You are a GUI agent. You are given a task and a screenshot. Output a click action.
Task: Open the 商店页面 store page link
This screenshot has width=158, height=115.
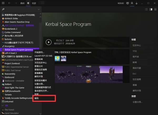coord(137,68)
